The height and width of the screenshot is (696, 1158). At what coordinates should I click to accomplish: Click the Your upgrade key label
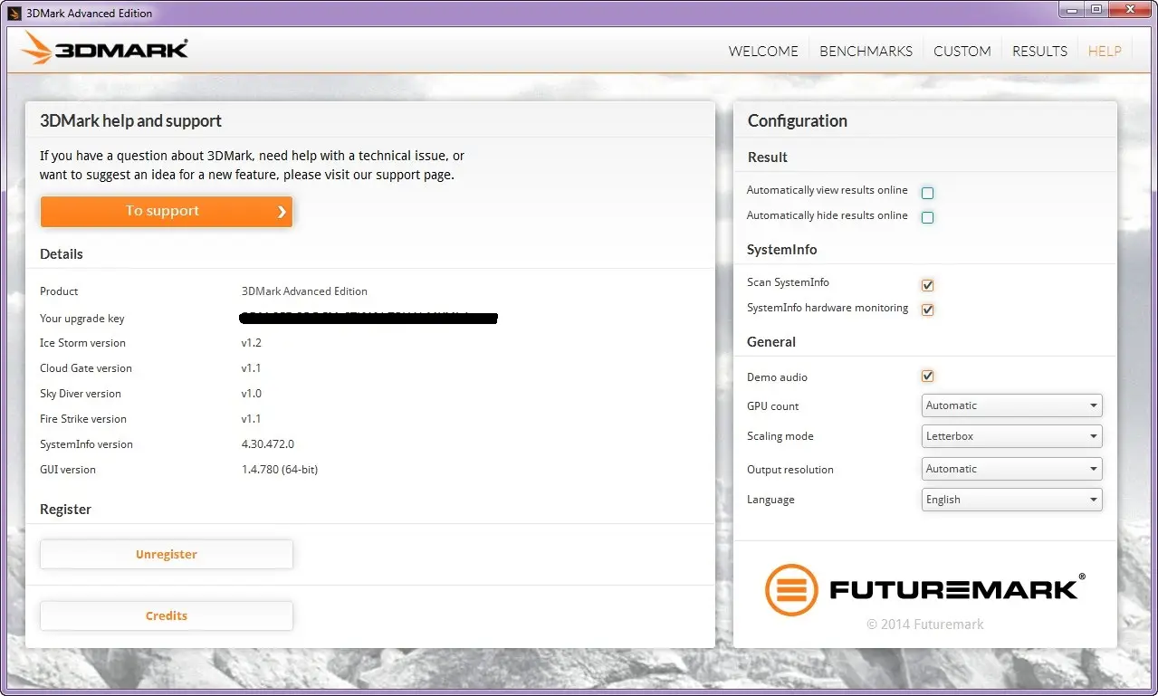click(82, 319)
